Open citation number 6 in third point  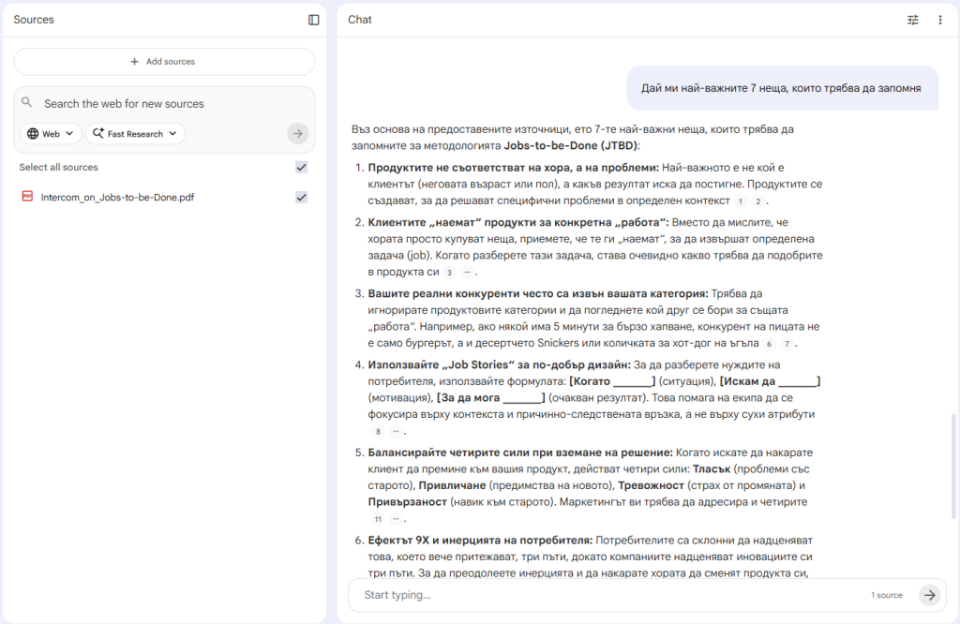(x=770, y=344)
